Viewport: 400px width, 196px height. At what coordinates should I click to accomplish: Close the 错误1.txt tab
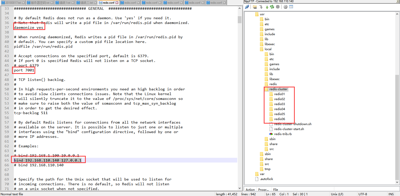pyautogui.click(x=73, y=3)
